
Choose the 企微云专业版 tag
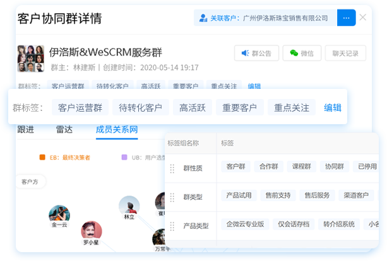click(245, 224)
